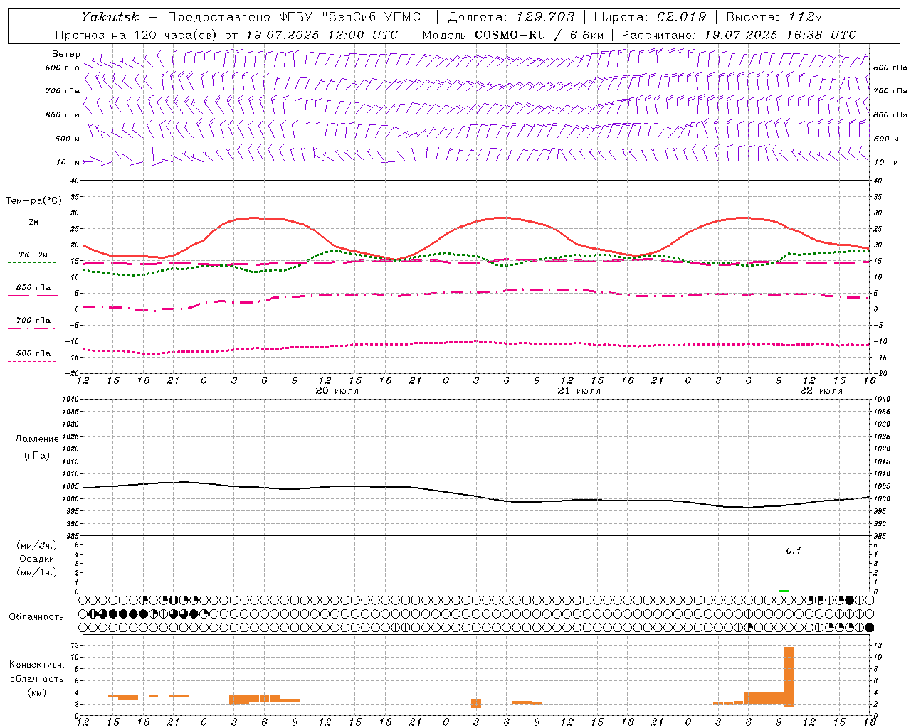Click the "22 июля" date label

pyautogui.click(x=821, y=391)
